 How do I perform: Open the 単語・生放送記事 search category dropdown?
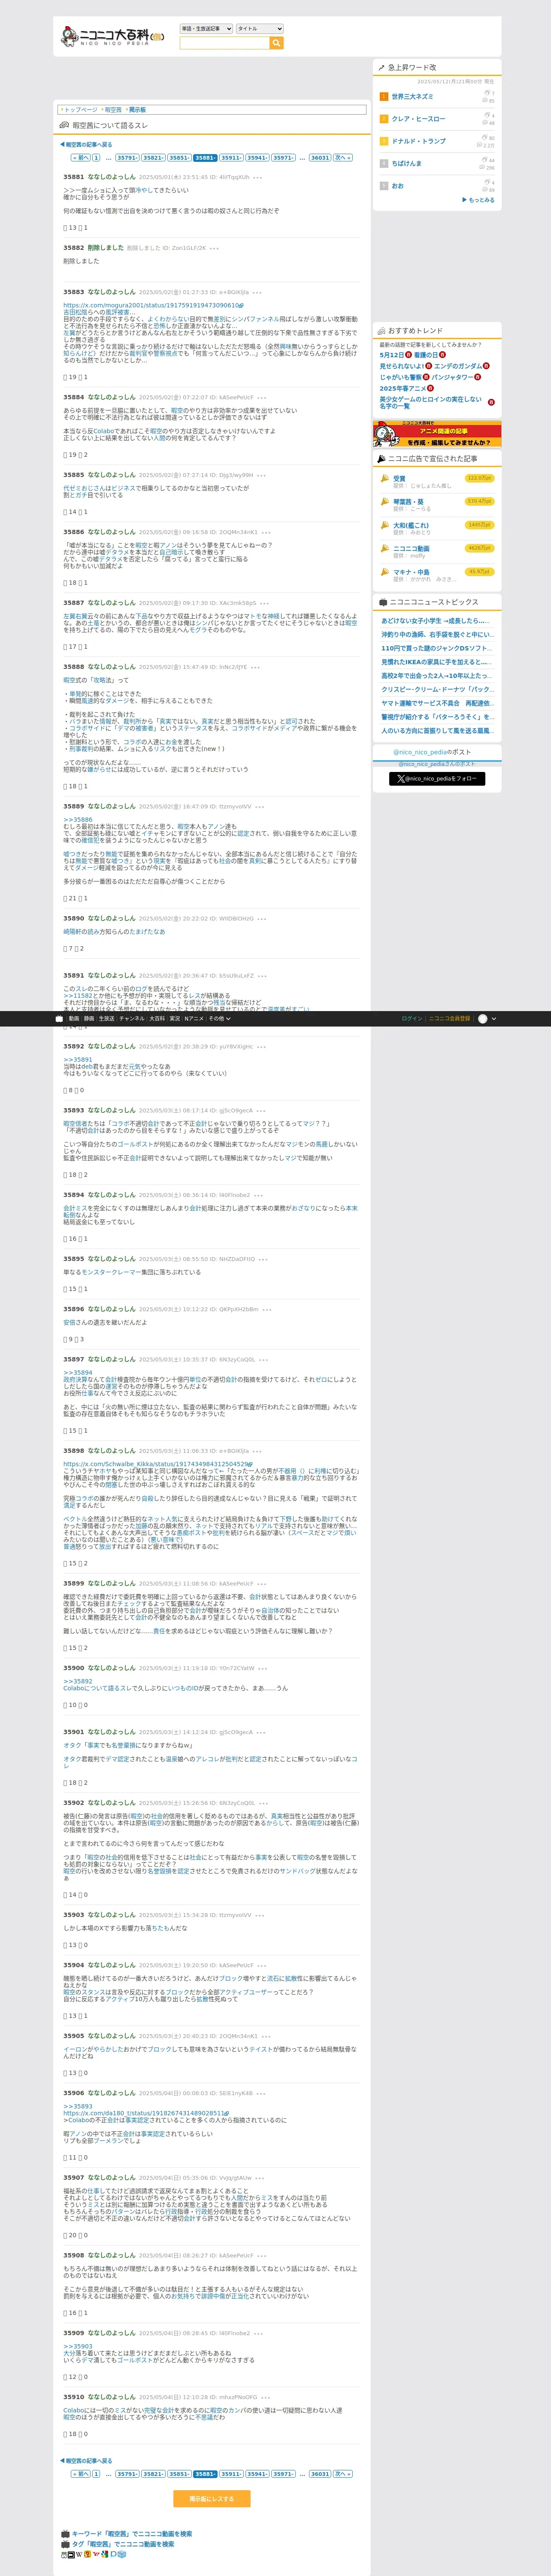pos(206,29)
